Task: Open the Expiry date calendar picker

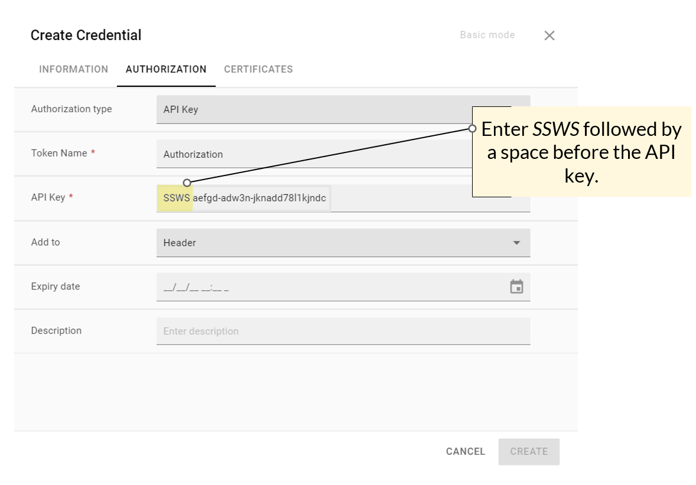Action: point(517,287)
